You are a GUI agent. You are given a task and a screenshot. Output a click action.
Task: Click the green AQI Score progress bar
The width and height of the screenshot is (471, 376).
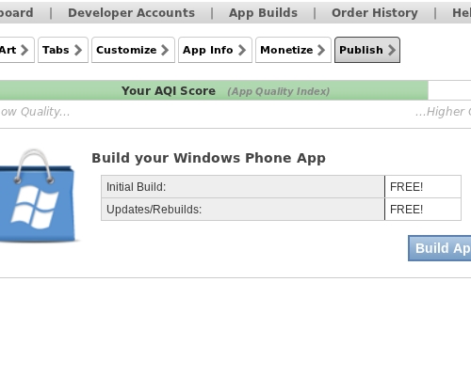click(214, 90)
